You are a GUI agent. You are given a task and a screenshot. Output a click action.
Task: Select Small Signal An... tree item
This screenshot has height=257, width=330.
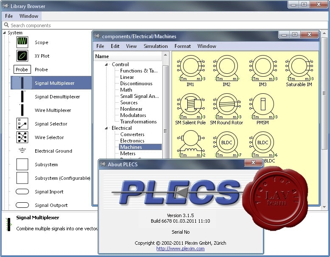[x=139, y=96]
